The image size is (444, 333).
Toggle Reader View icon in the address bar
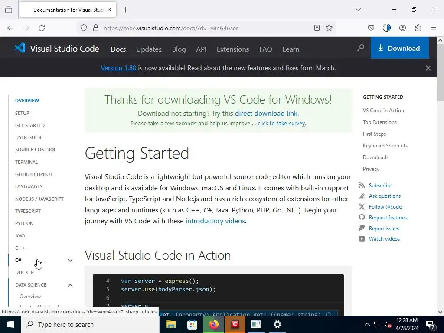coord(317,28)
